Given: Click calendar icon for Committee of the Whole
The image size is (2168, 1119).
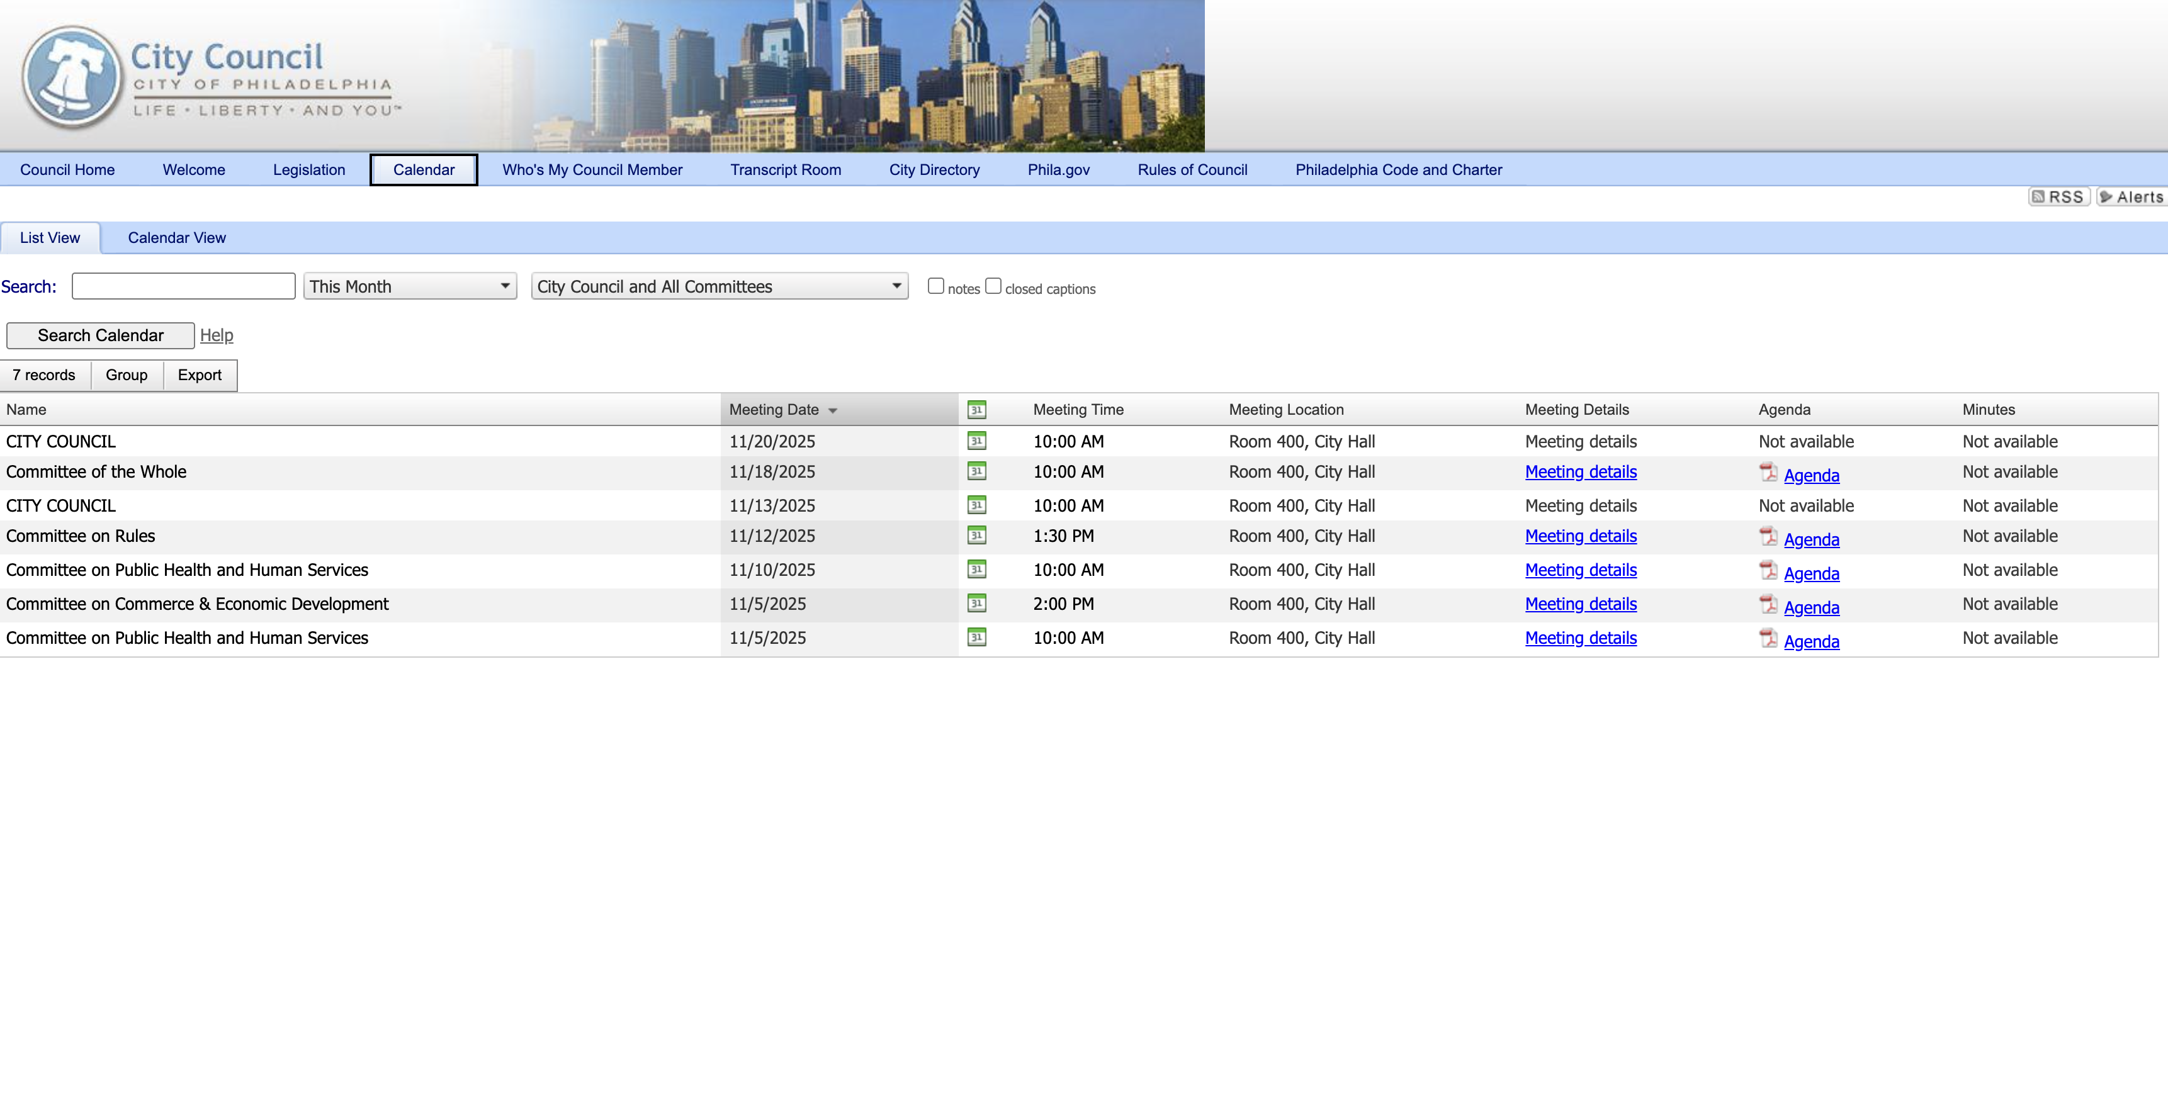Looking at the screenshot, I should [976, 471].
